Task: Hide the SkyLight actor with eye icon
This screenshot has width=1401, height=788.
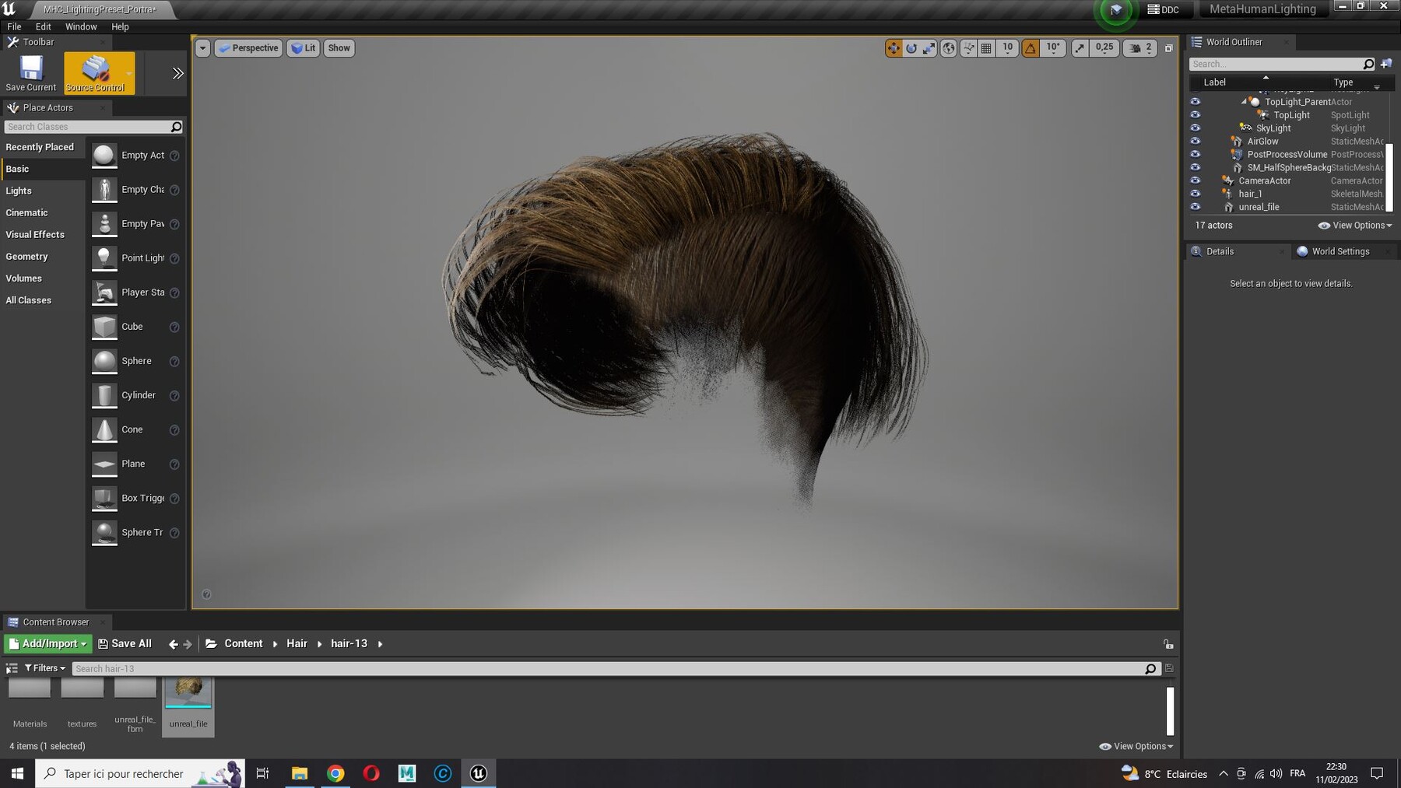Action: (x=1196, y=128)
